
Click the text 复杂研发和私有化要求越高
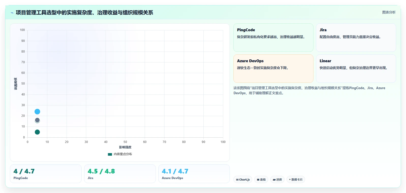[x=257, y=37]
